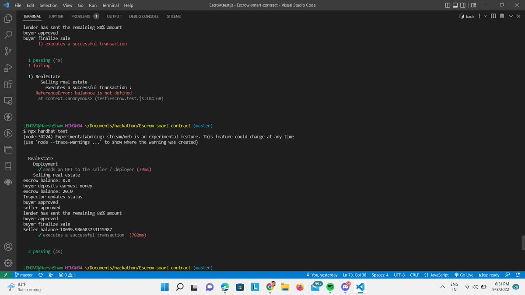Open weather widget showing 93°F
This screenshot has height=295, width=525.
[24, 287]
